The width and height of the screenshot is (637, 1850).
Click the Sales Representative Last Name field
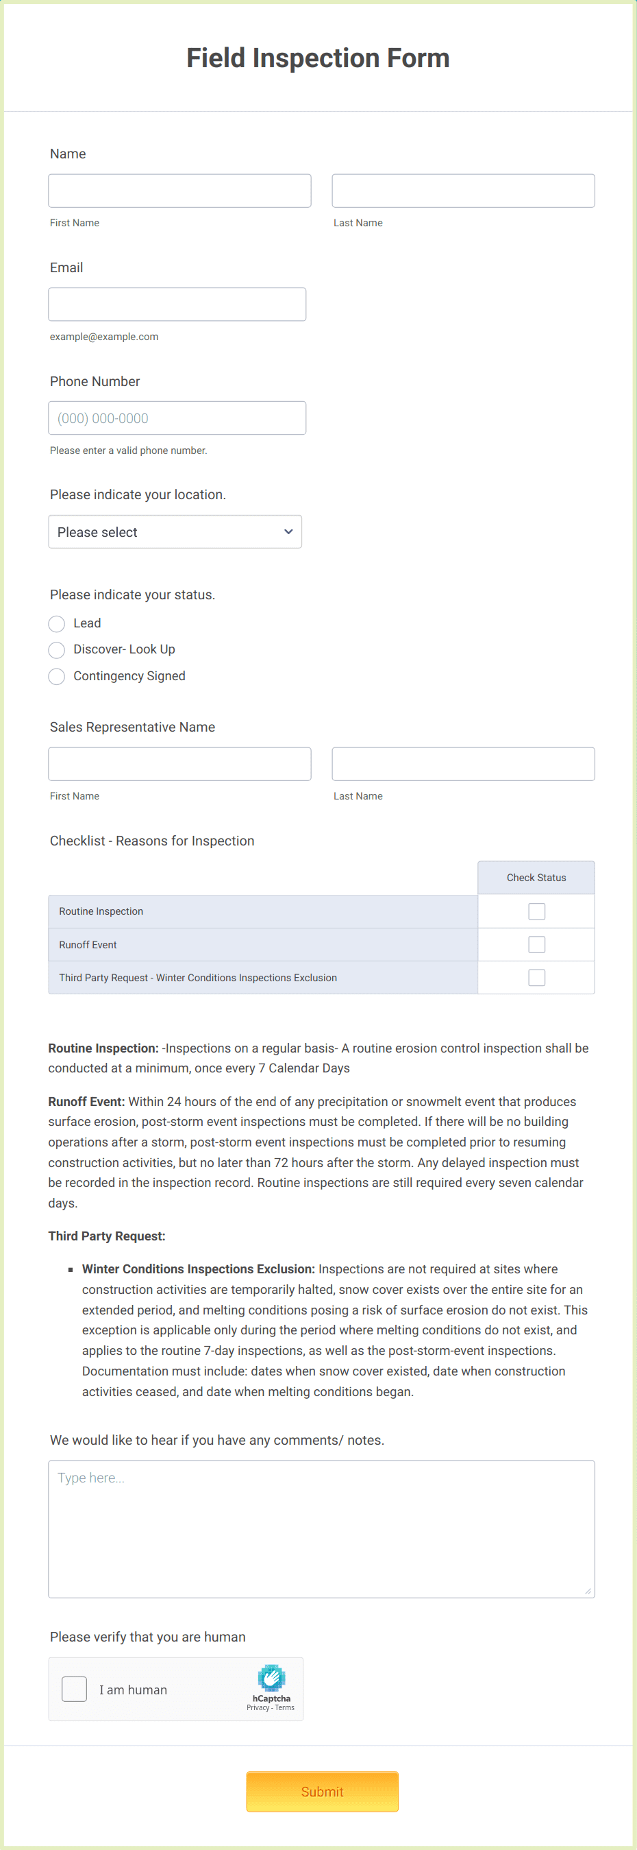pyautogui.click(x=463, y=763)
